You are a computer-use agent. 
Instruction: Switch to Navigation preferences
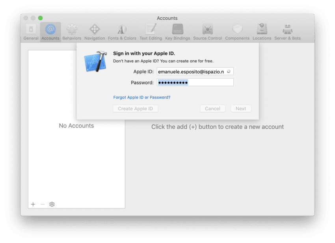tap(95, 32)
